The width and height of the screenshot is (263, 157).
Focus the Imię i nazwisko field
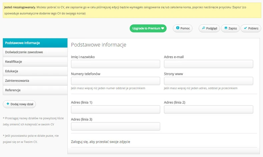coord(115,64)
